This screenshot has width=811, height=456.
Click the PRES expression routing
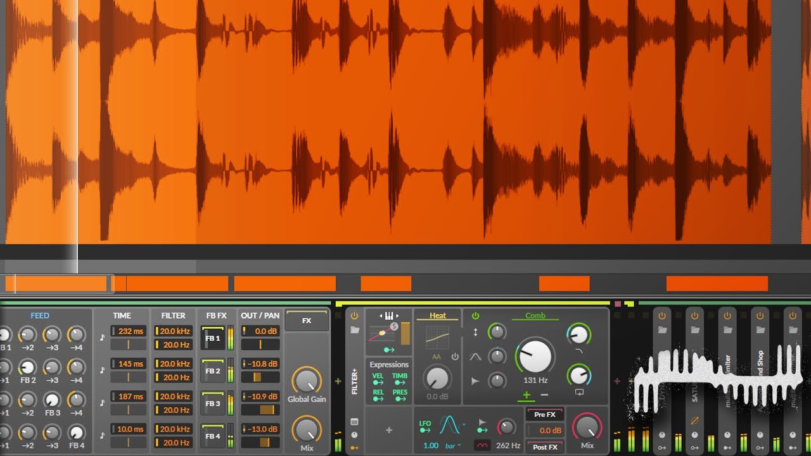(x=400, y=396)
